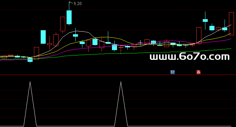Click the 5.20 peak price label
Screen dimensions: 236x127
pos(78,4)
